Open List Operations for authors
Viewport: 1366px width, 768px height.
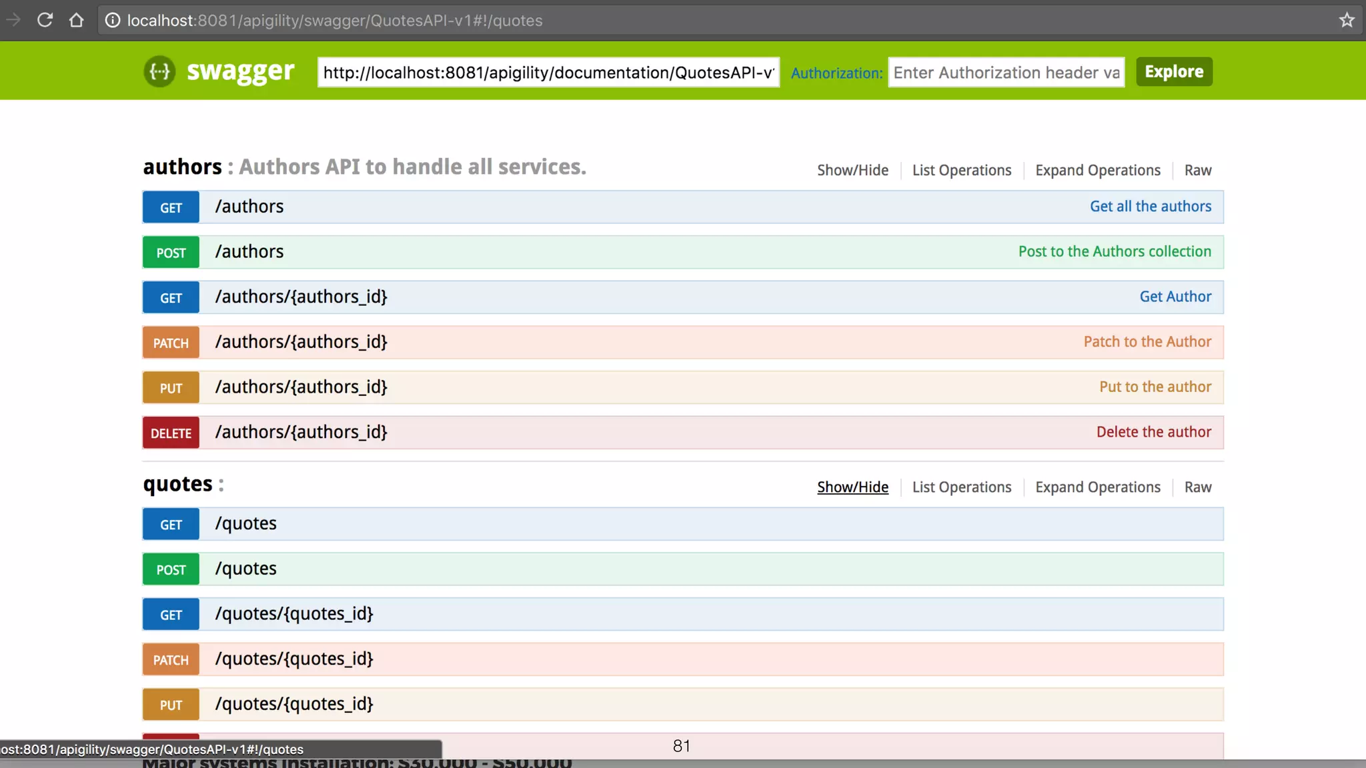961,170
